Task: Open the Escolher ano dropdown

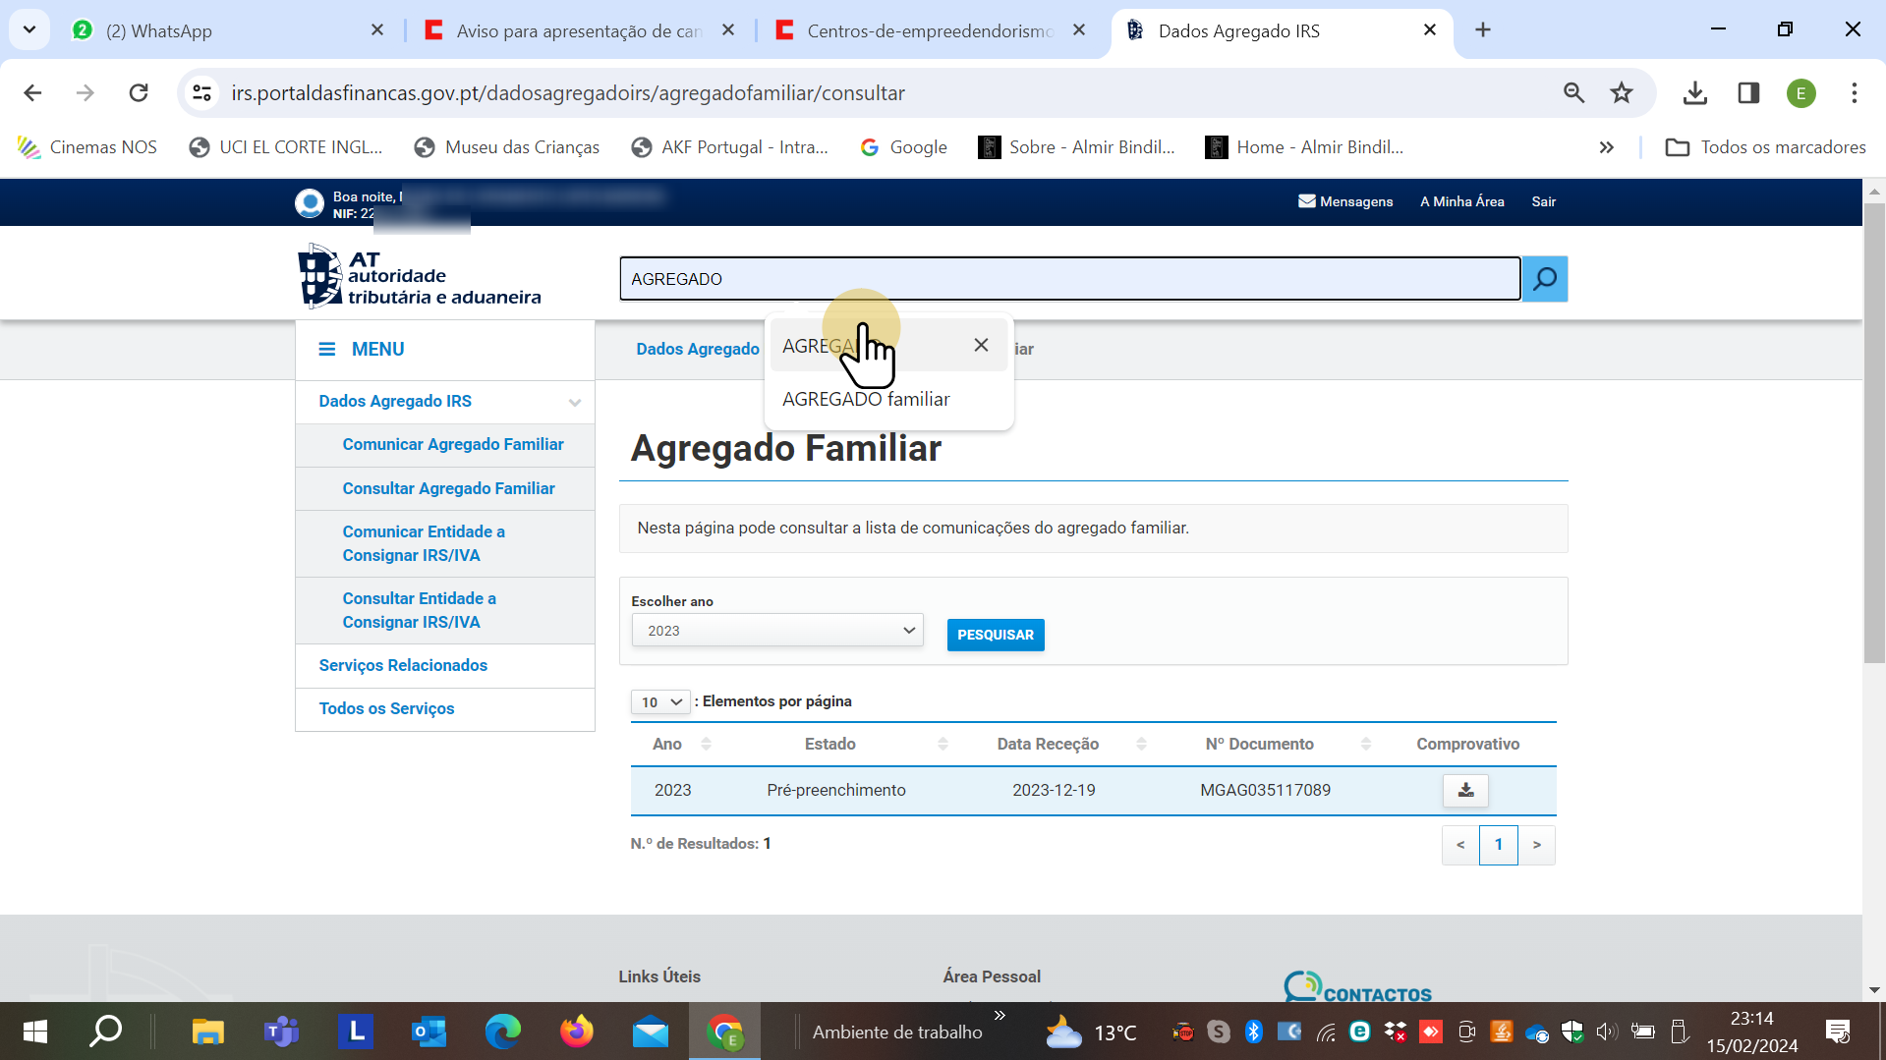Action: pos(776,631)
